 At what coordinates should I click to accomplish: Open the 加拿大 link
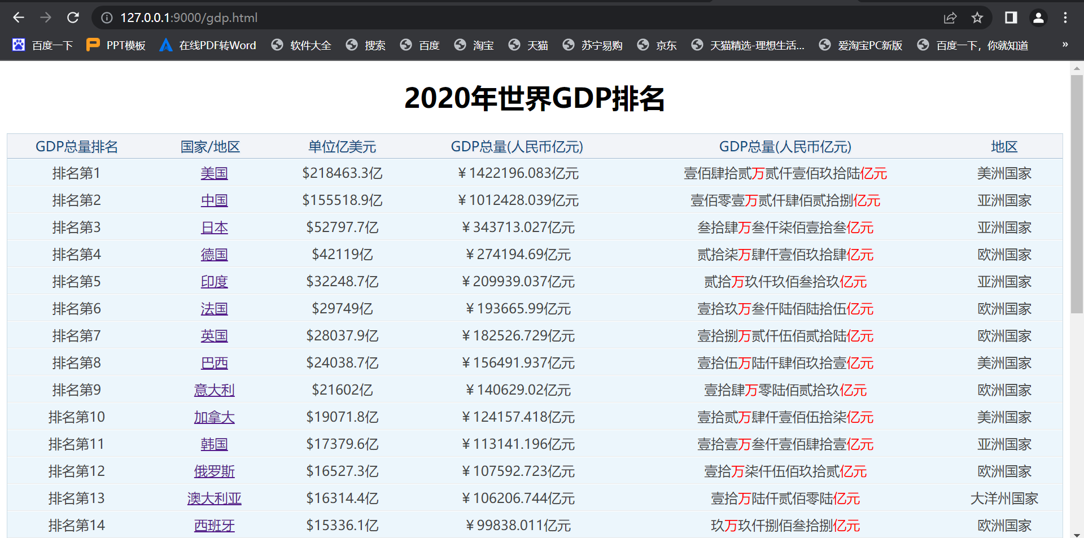coord(215,417)
